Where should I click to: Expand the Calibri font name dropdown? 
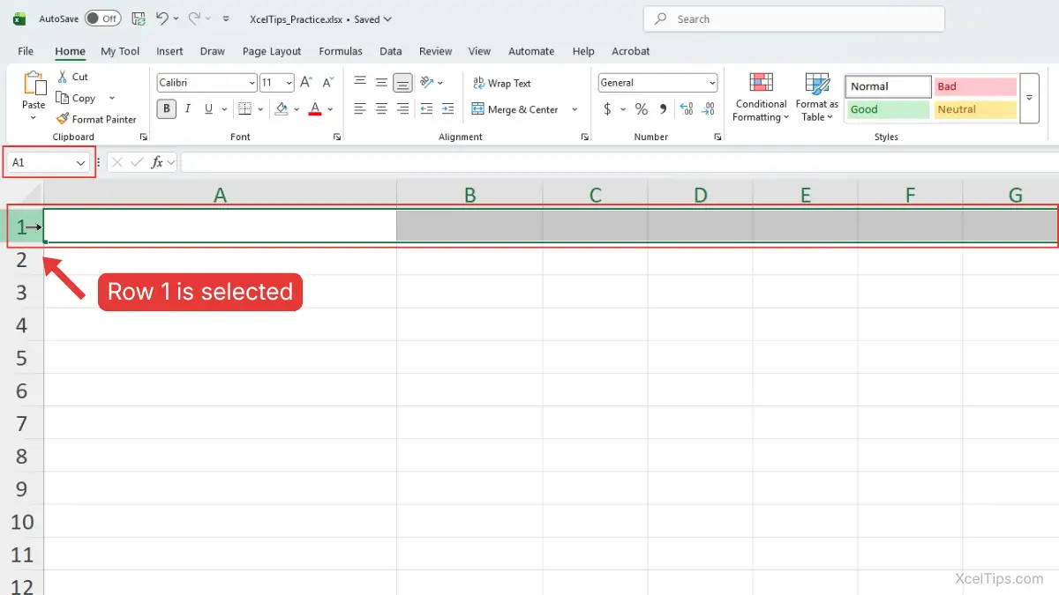pyautogui.click(x=251, y=83)
